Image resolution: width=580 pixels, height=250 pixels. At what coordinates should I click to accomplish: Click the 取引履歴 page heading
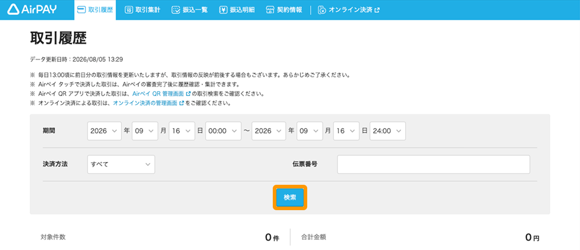click(x=58, y=39)
